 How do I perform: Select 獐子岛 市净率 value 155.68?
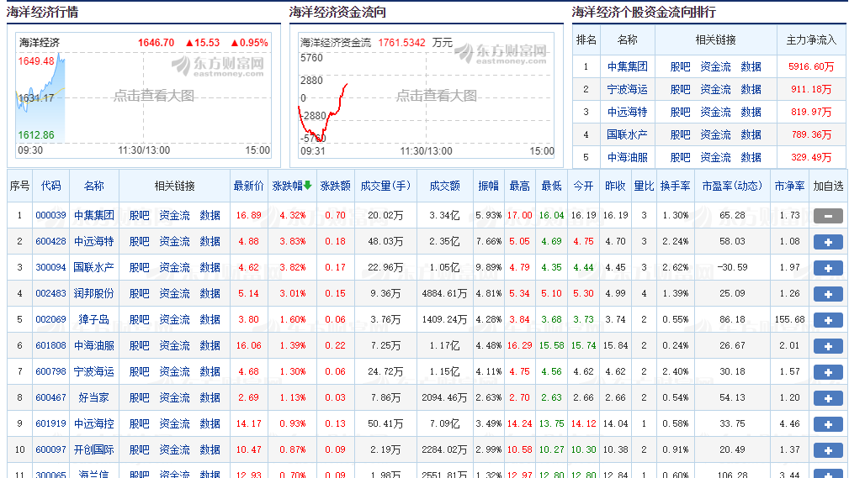(789, 319)
